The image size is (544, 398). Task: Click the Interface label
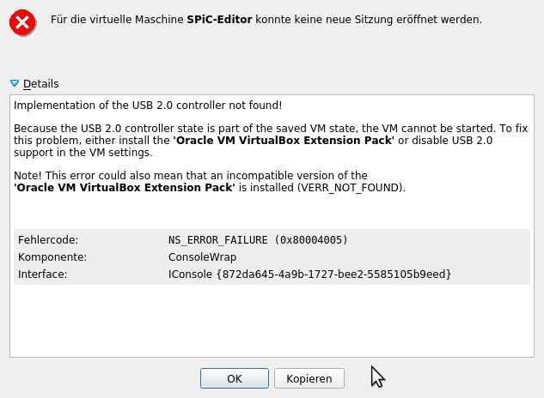(x=42, y=274)
